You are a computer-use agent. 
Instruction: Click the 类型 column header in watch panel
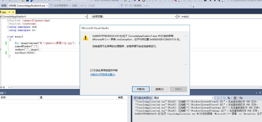pyautogui.click(x=123, y=97)
